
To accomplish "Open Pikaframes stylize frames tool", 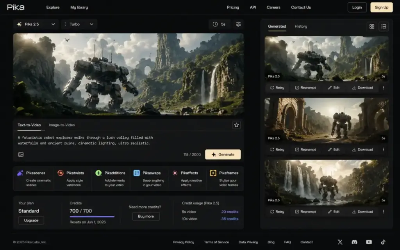I will 225,179.
